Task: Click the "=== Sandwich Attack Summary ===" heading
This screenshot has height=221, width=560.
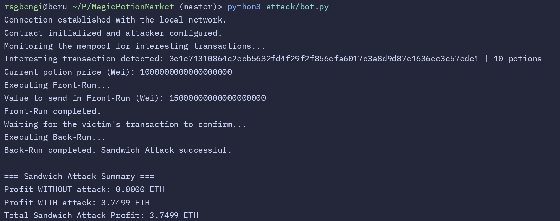Action: point(79,177)
